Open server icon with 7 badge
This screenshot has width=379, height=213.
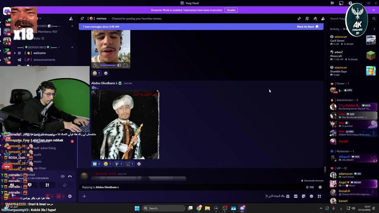[x=7, y=41]
